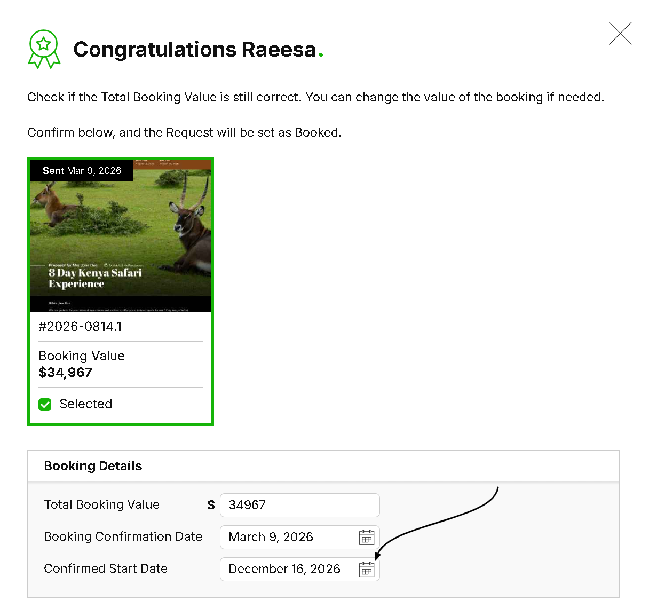The width and height of the screenshot is (649, 608).
Task: Uncheck the Selected checkbox
Action: point(45,405)
